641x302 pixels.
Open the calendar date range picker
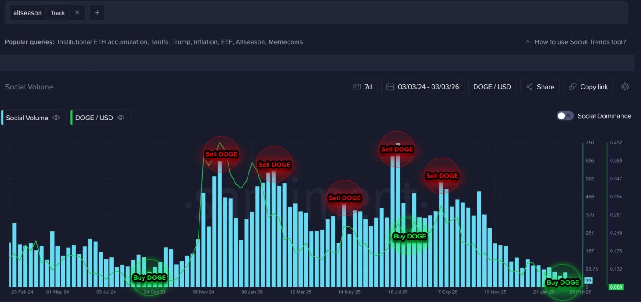click(422, 87)
